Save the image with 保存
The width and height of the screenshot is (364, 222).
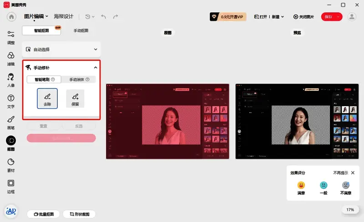click(328, 17)
